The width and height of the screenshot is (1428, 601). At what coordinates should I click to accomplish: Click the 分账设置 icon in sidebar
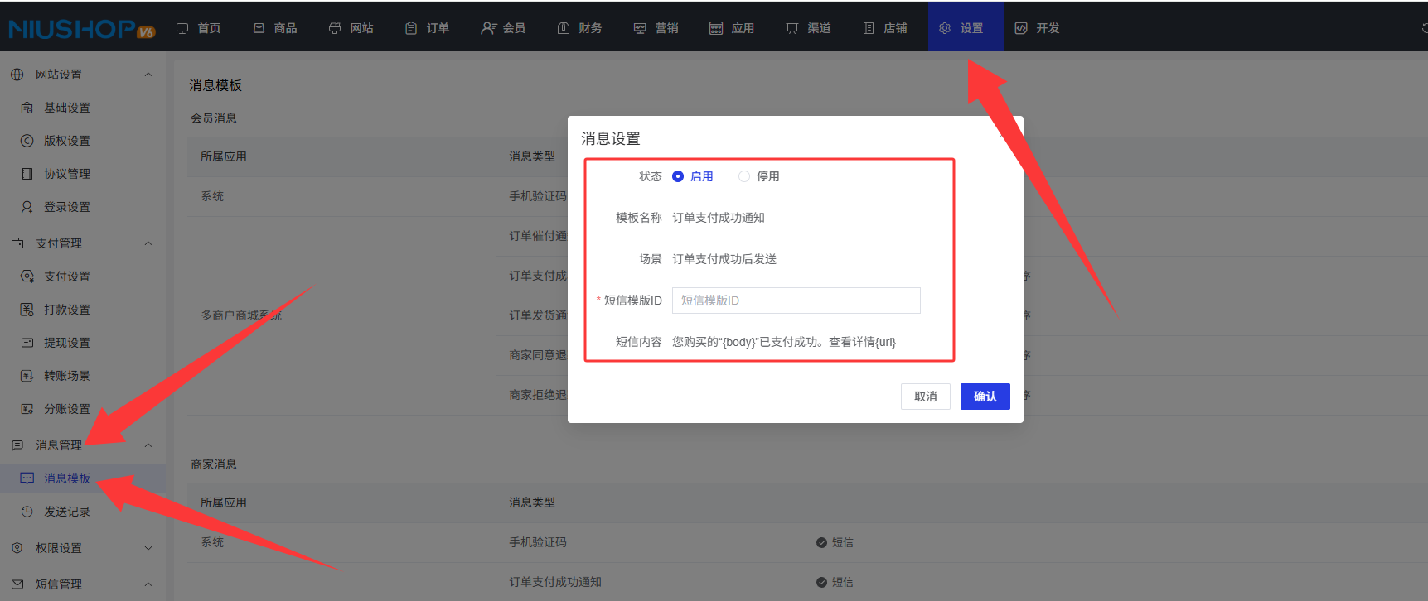pyautogui.click(x=27, y=409)
